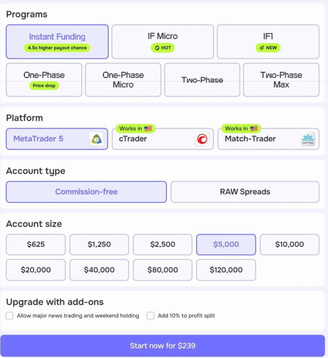The width and height of the screenshot is (328, 358).
Task: Click the flame icon on the HOT badge
Action: pos(157,48)
